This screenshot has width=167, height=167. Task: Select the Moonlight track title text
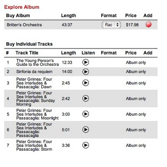click(x=38, y=114)
